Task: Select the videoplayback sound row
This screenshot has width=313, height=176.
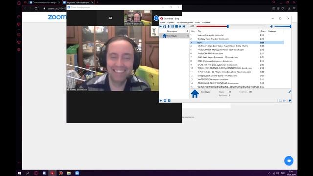Action: (x=237, y=76)
